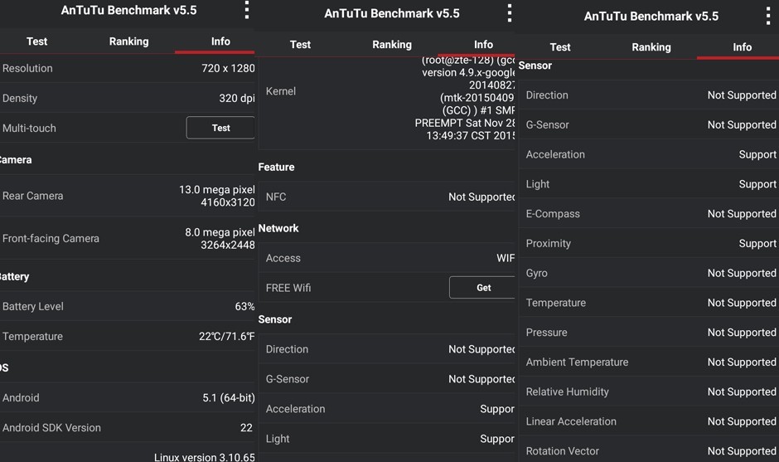Tap the Gyro sensor row
Screen dimensions: 779x462
[650, 273]
